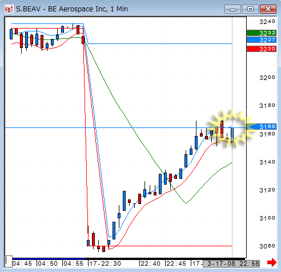The width and height of the screenshot is (281, 272).
Task: Click the red scroll-right arrow icon
Action: (272, 263)
